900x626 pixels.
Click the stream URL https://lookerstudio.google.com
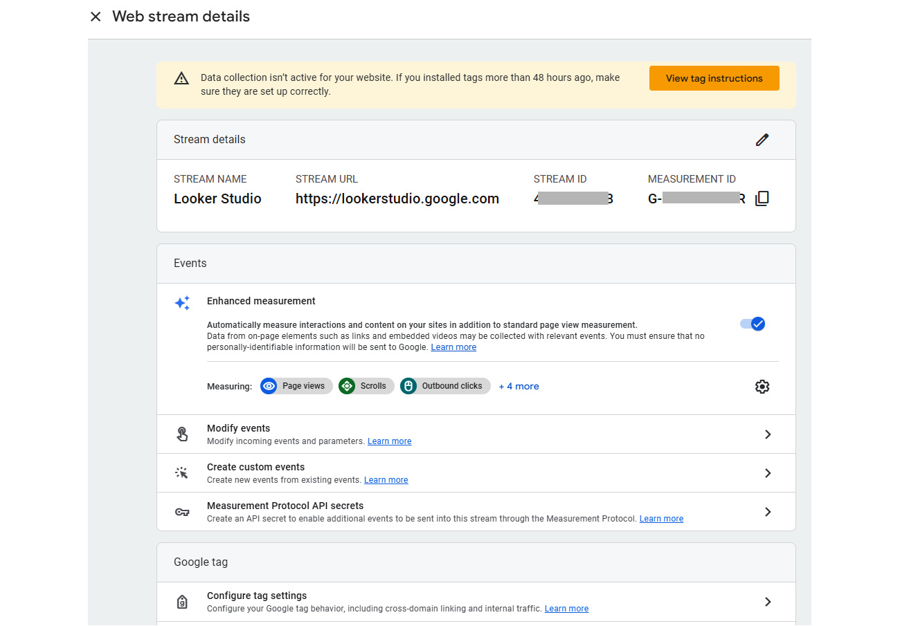pyautogui.click(x=397, y=199)
